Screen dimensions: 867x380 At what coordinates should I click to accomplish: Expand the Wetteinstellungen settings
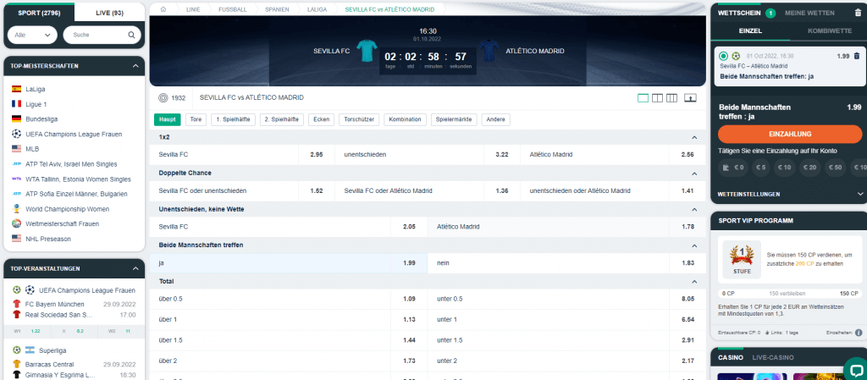pos(860,194)
